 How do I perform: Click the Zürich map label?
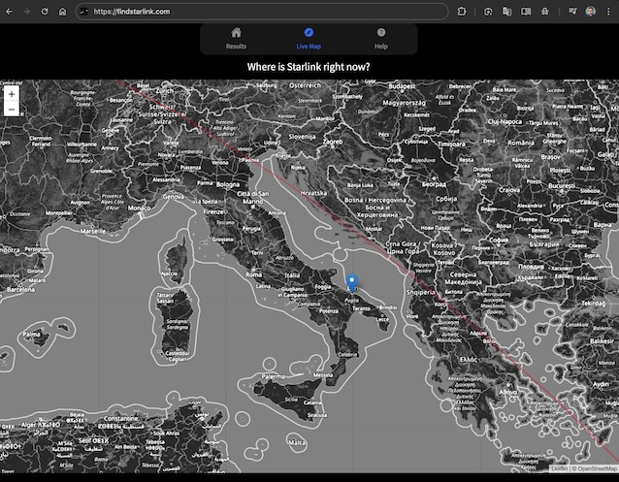coord(165,90)
